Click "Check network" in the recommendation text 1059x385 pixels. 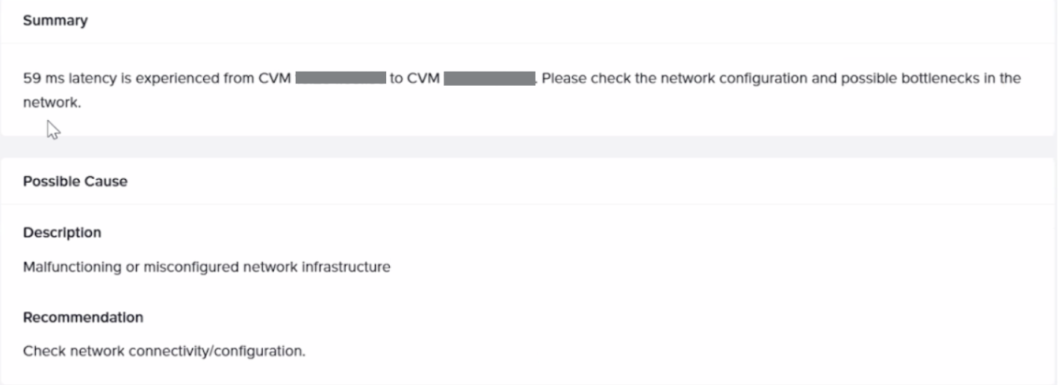[x=66, y=351]
